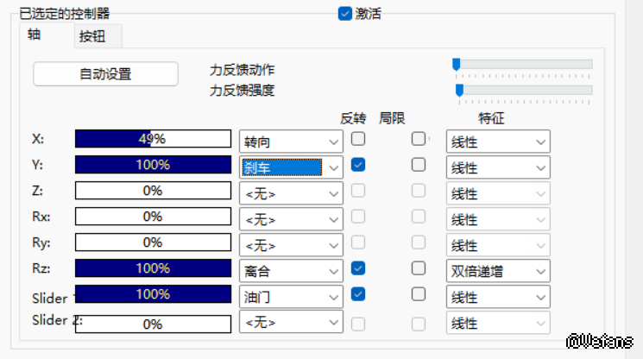Screen dimensions: 643x359
Task: Adjust the 力反馈动作 slider
Action: click(457, 64)
